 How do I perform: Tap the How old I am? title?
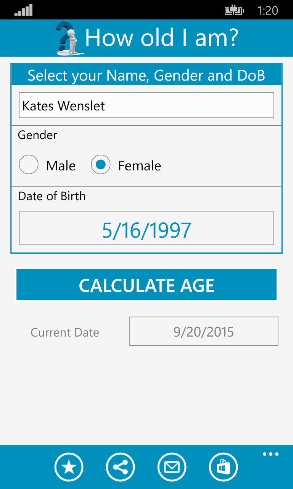pos(161,38)
